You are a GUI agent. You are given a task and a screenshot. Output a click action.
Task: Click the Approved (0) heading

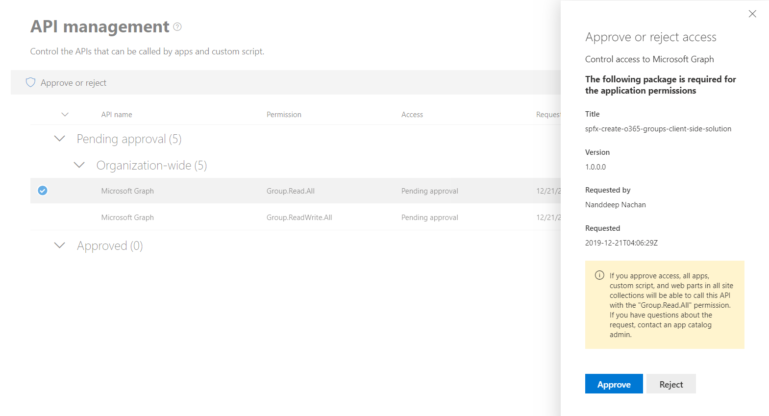coord(110,246)
